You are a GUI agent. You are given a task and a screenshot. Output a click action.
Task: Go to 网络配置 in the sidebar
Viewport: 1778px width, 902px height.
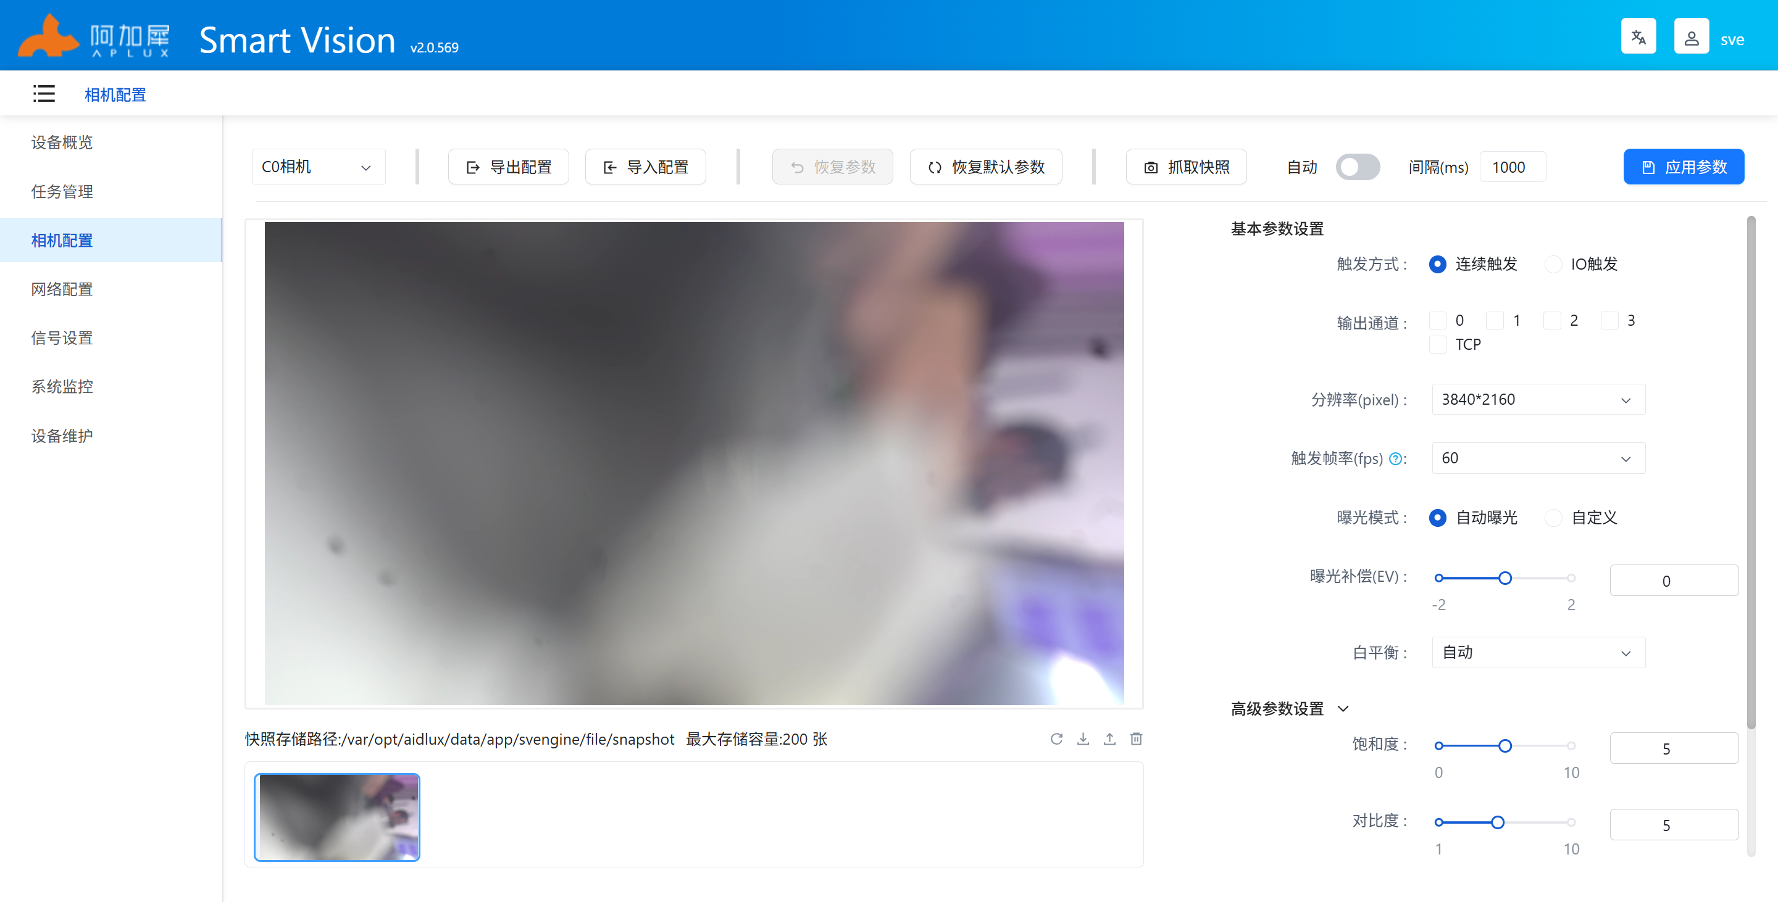tap(62, 289)
